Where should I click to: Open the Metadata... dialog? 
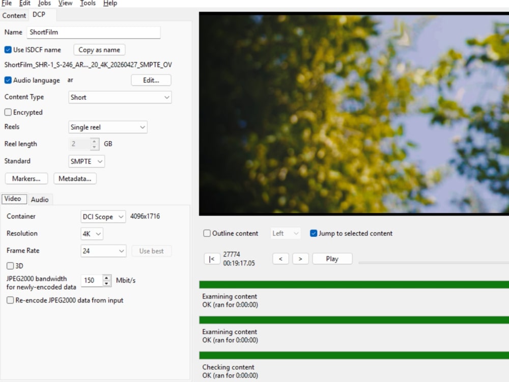[x=75, y=179]
